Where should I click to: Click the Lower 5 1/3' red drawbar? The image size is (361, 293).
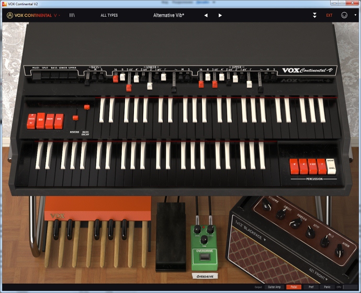click(129, 88)
